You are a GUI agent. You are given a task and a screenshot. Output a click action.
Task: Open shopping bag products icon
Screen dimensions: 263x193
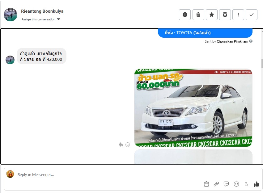click(x=206, y=184)
